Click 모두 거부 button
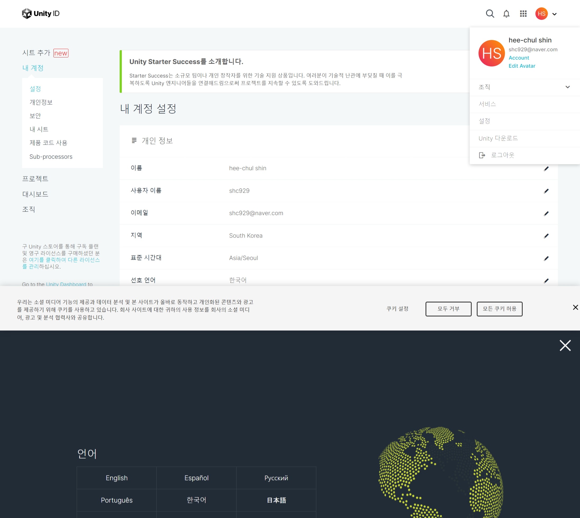 click(448, 309)
